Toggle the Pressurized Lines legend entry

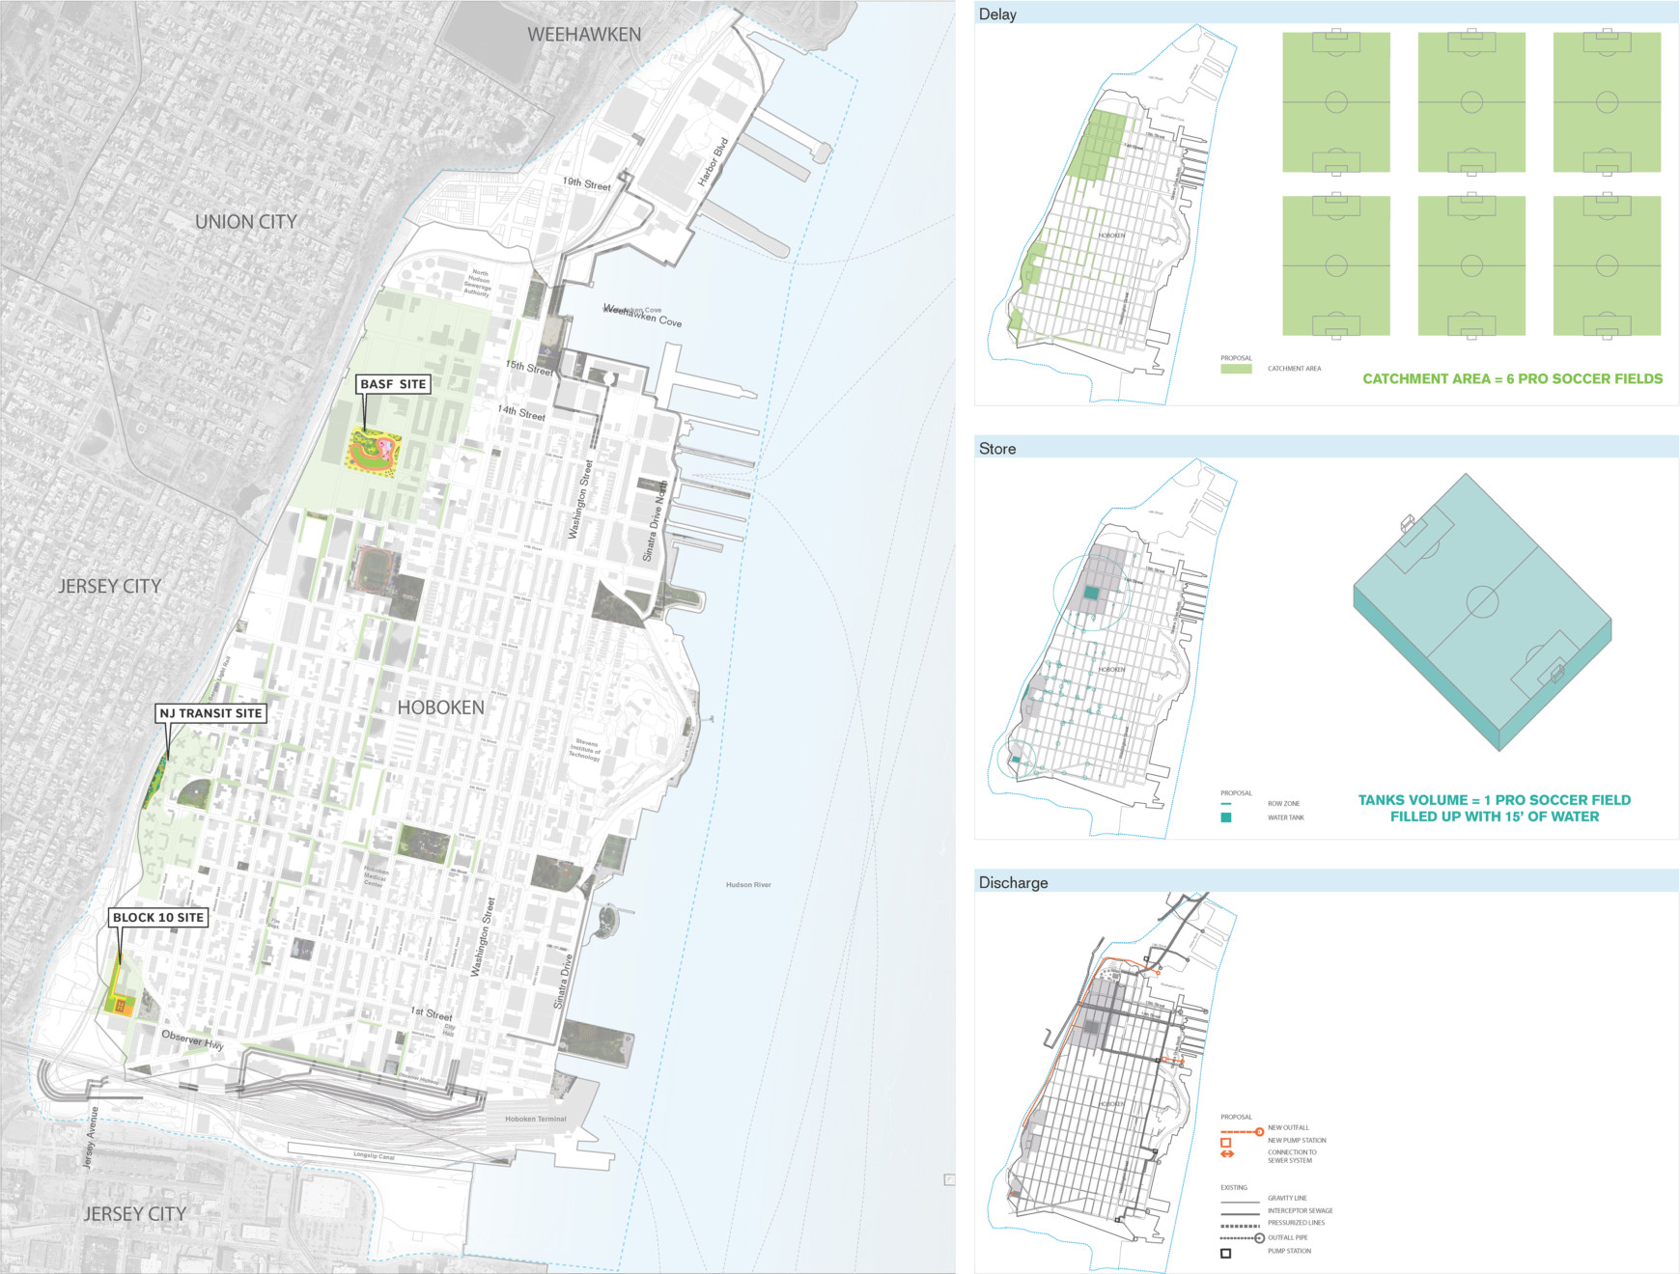(1241, 1227)
